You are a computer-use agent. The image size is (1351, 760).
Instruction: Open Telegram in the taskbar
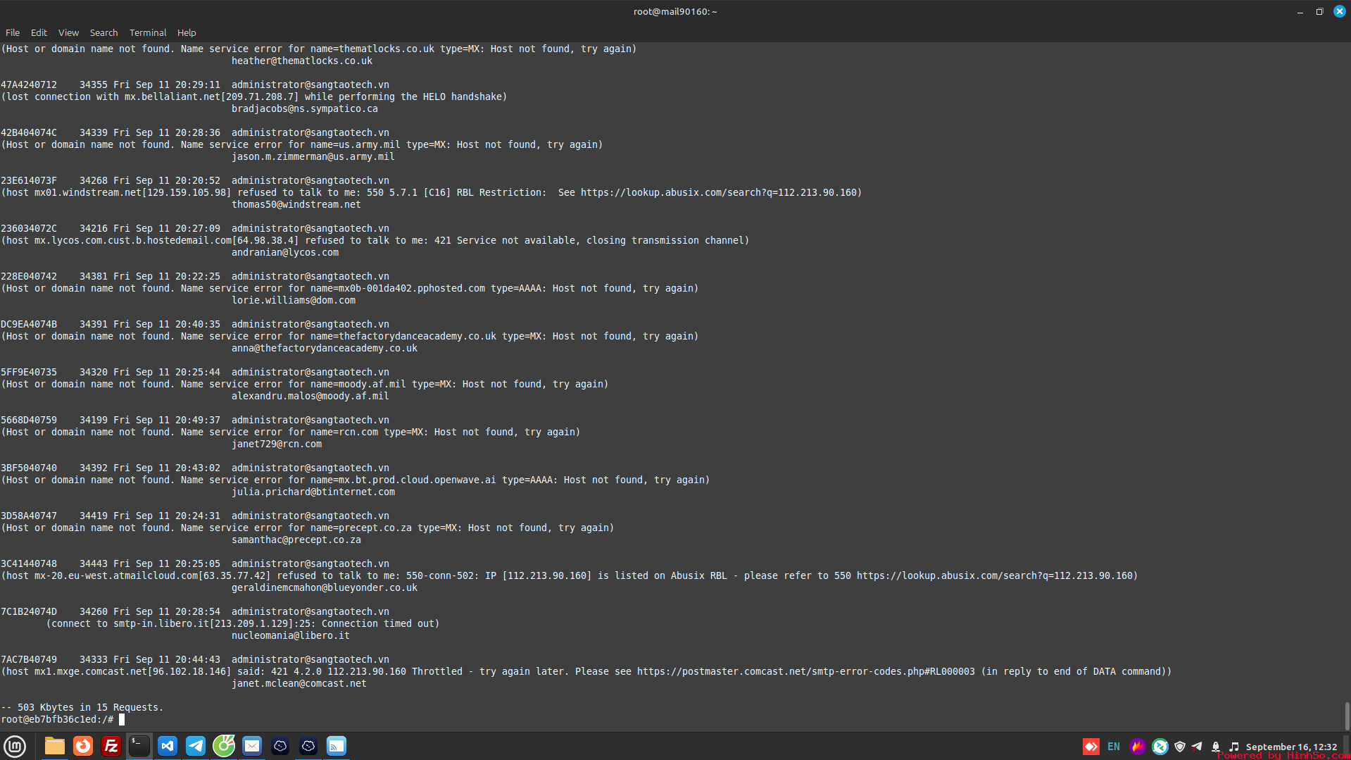pyautogui.click(x=196, y=746)
